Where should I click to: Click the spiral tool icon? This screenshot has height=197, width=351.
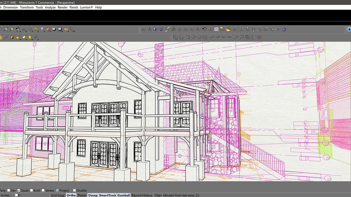36,37
